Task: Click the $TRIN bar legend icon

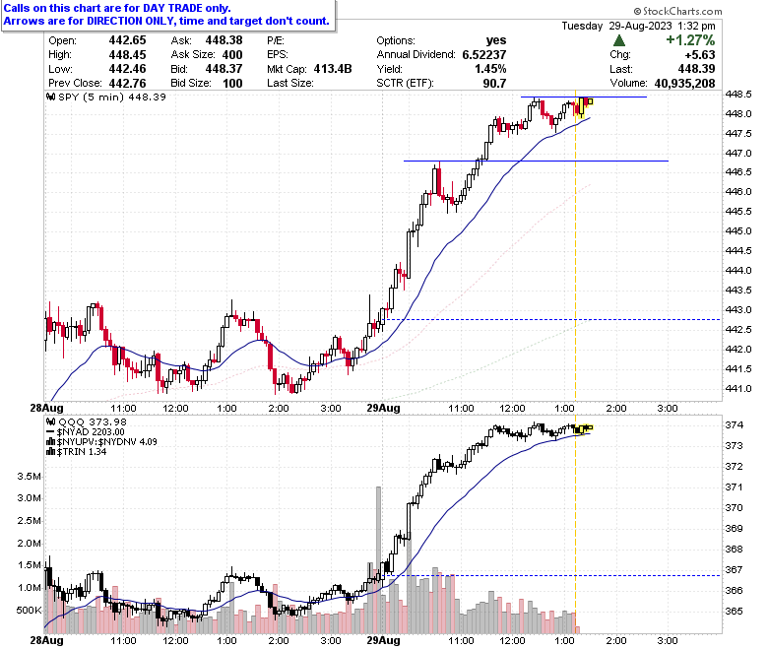Action: coord(50,452)
